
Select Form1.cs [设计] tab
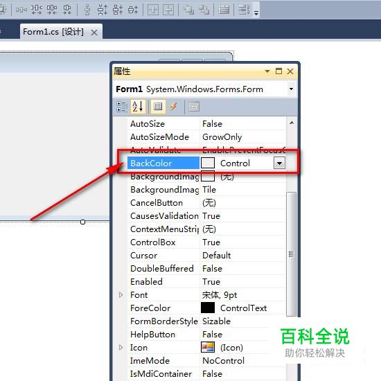[53, 32]
